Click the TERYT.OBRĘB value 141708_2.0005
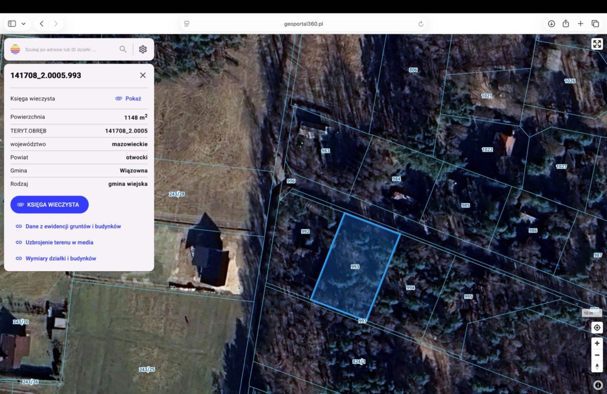The image size is (607, 394). [x=126, y=131]
